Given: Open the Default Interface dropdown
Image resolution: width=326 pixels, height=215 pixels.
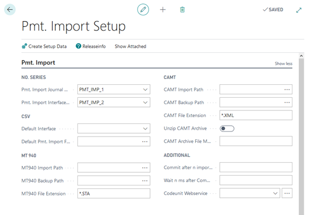Looking at the screenshot, I should tap(145, 129).
